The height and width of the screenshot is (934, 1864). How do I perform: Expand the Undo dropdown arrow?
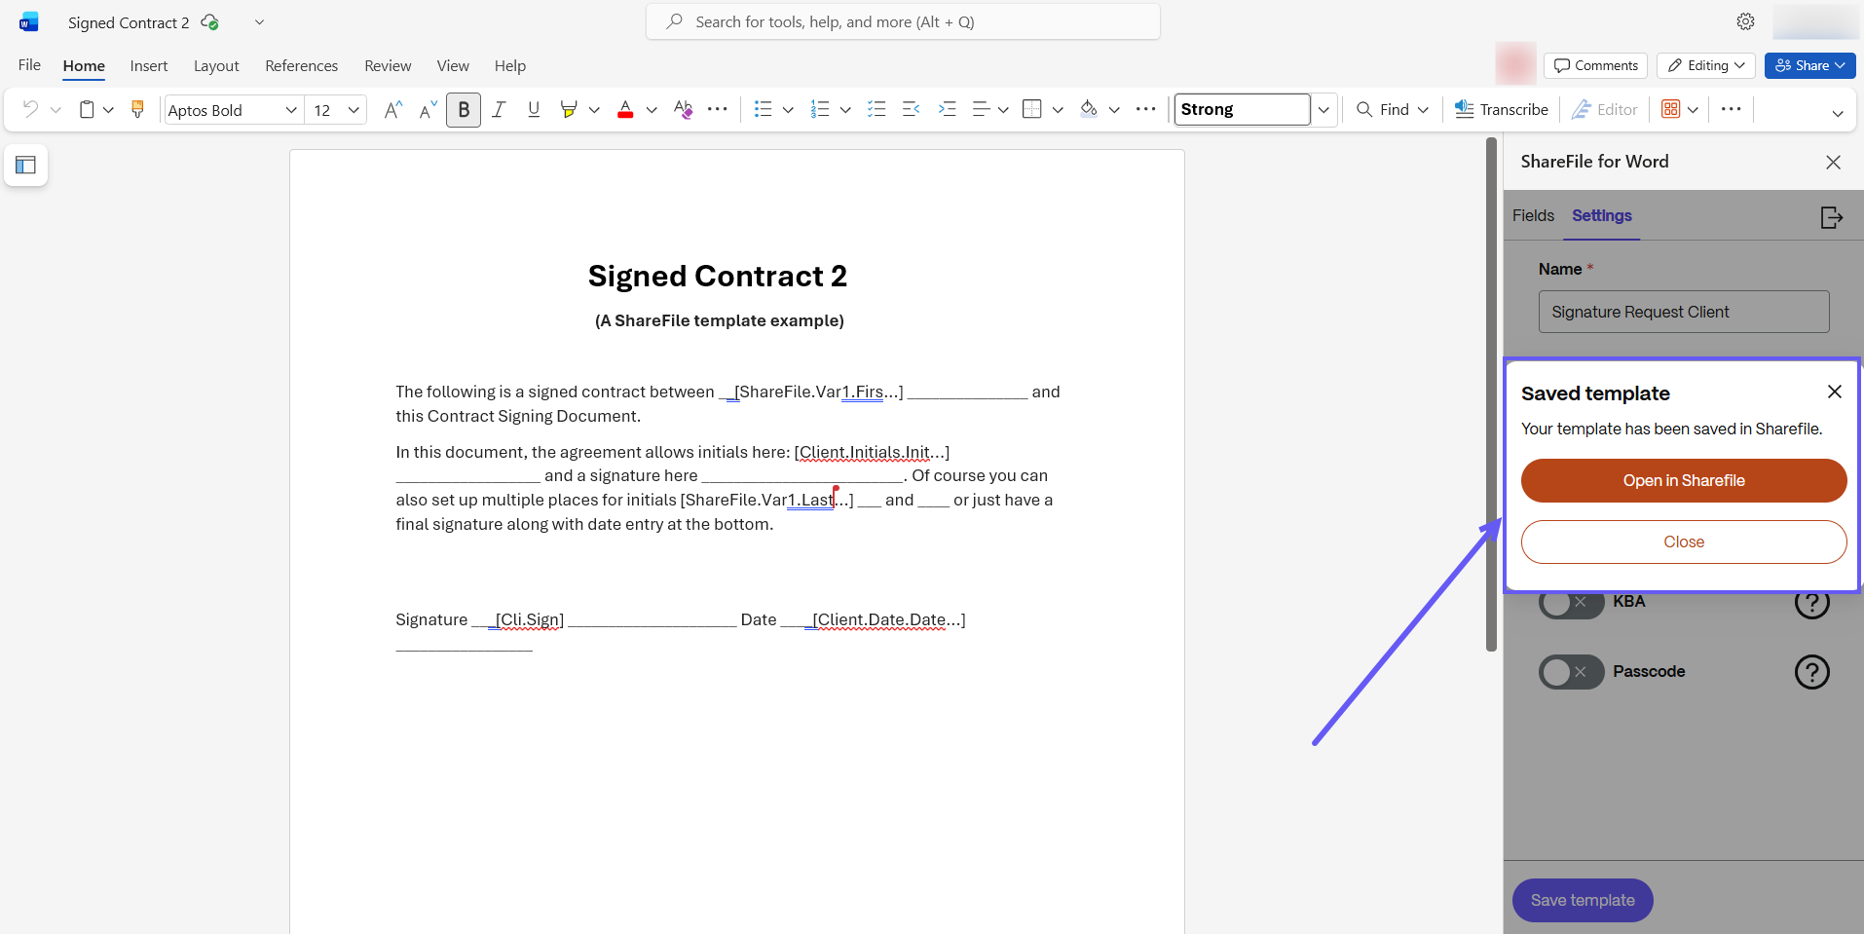coord(56,110)
